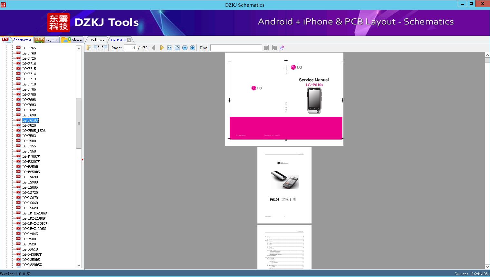Select LG-K430DSF in the list

pyautogui.click(x=32, y=254)
